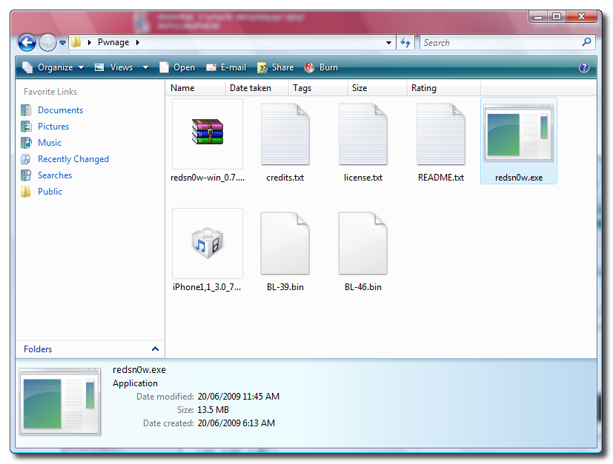Click Share in the toolbar
This screenshot has width=613, height=464.
[x=276, y=67]
